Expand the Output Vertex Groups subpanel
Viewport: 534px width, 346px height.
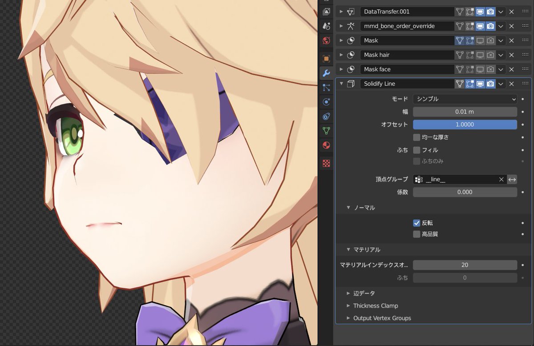point(349,318)
